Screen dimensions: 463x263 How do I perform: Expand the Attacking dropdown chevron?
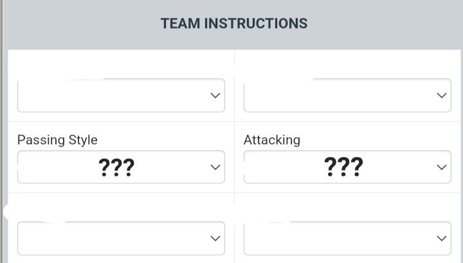[442, 167]
